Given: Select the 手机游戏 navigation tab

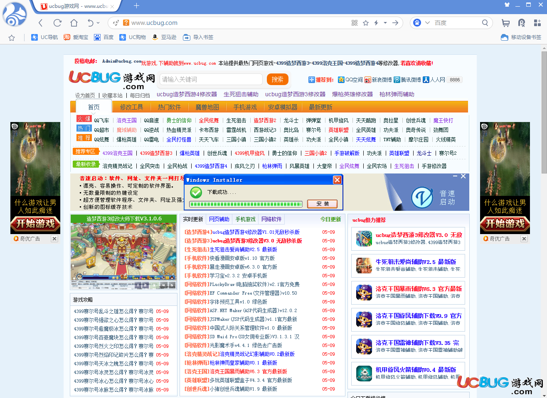Looking at the screenshot, I should pos(245,107).
